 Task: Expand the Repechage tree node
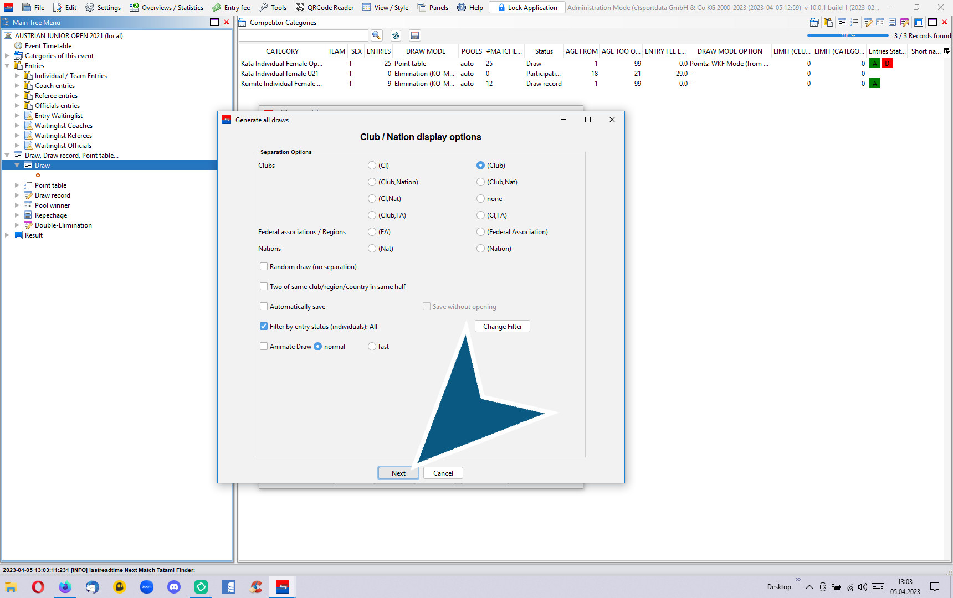(17, 215)
